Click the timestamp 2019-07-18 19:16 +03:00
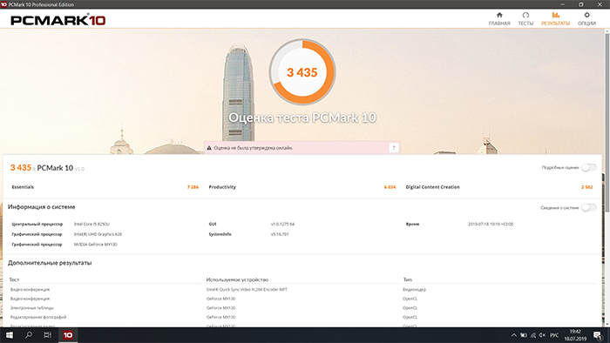 click(491, 224)
